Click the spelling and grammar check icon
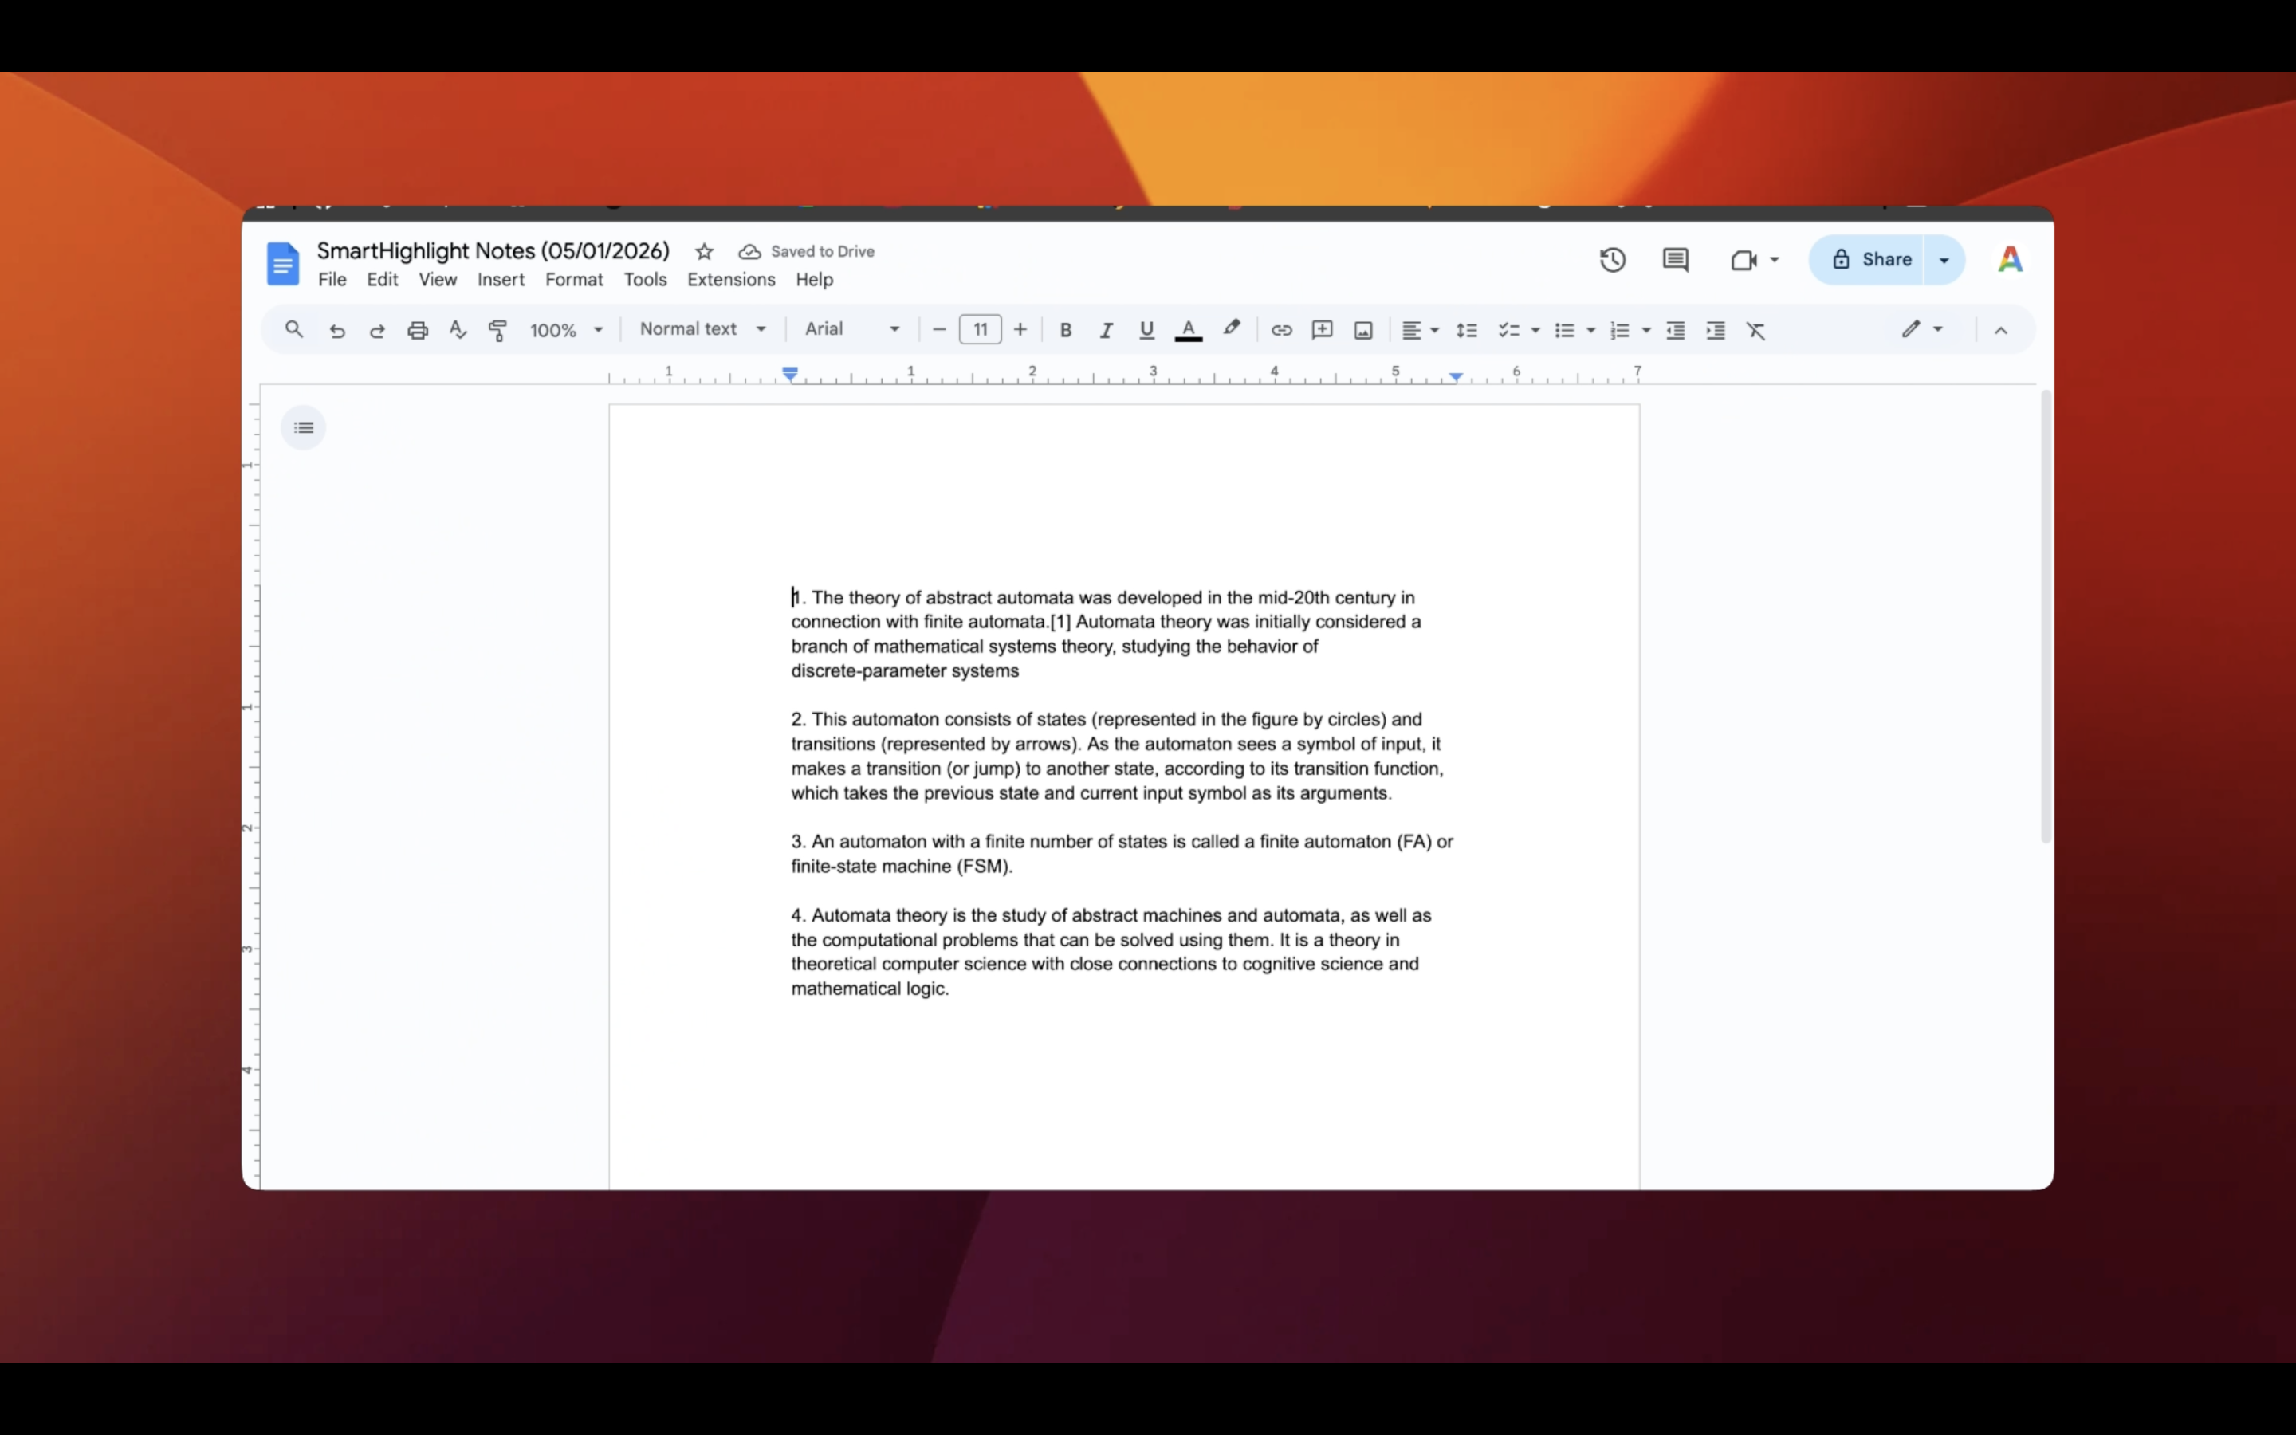The width and height of the screenshot is (2296, 1435). coord(458,330)
